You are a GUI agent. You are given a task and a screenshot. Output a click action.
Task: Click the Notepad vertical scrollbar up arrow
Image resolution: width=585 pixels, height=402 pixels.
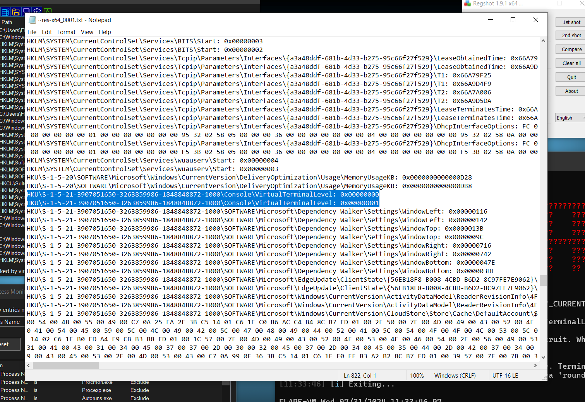coord(543,41)
